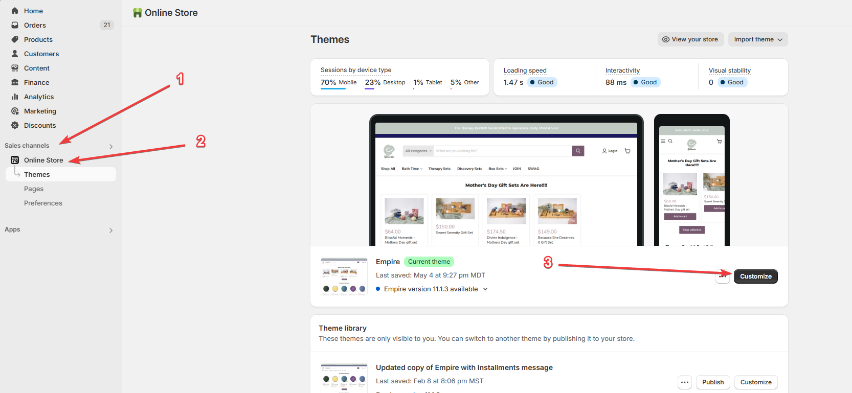Screen dimensions: 852x393
Task: Expand the Sales channels chevron
Action: [x=111, y=147]
